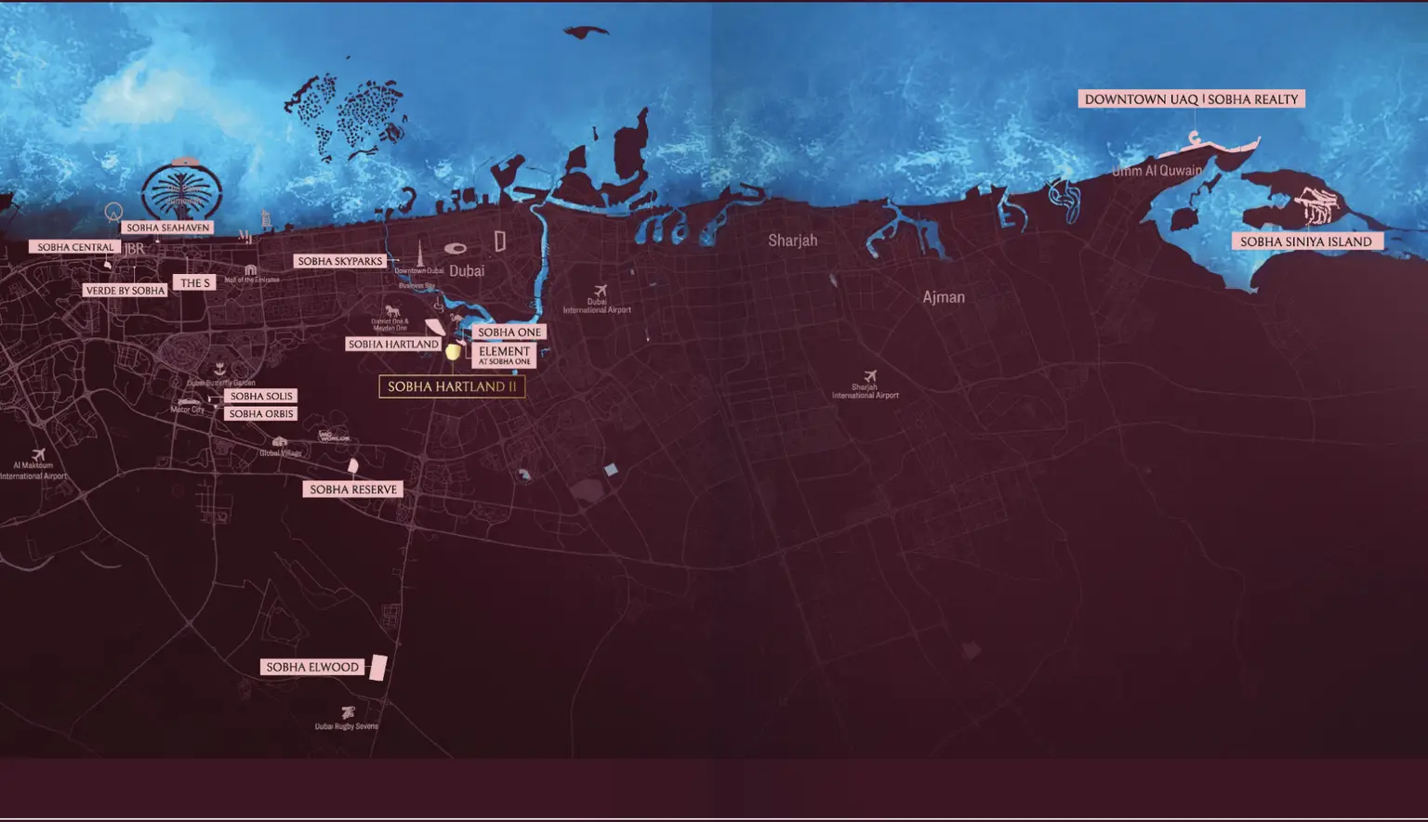Select the Sobha Seahaven label
1428x822 pixels.
click(x=168, y=228)
